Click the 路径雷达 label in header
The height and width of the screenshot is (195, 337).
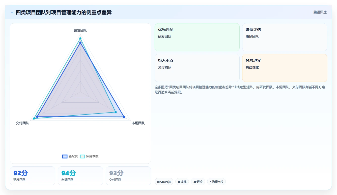(320, 12)
